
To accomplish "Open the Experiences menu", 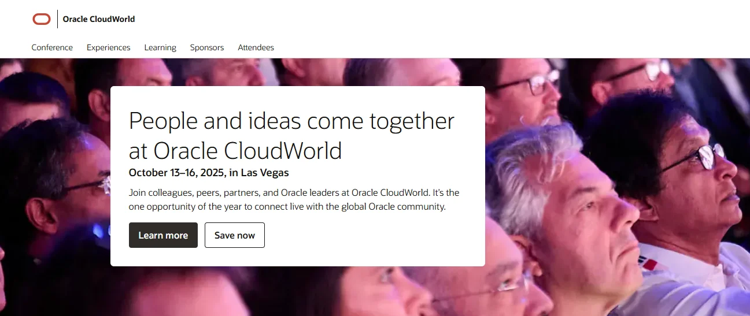I will tap(109, 47).
